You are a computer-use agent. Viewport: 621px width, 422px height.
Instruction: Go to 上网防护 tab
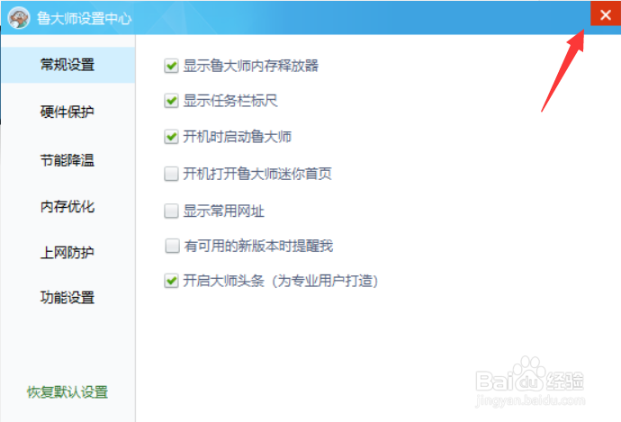point(67,253)
